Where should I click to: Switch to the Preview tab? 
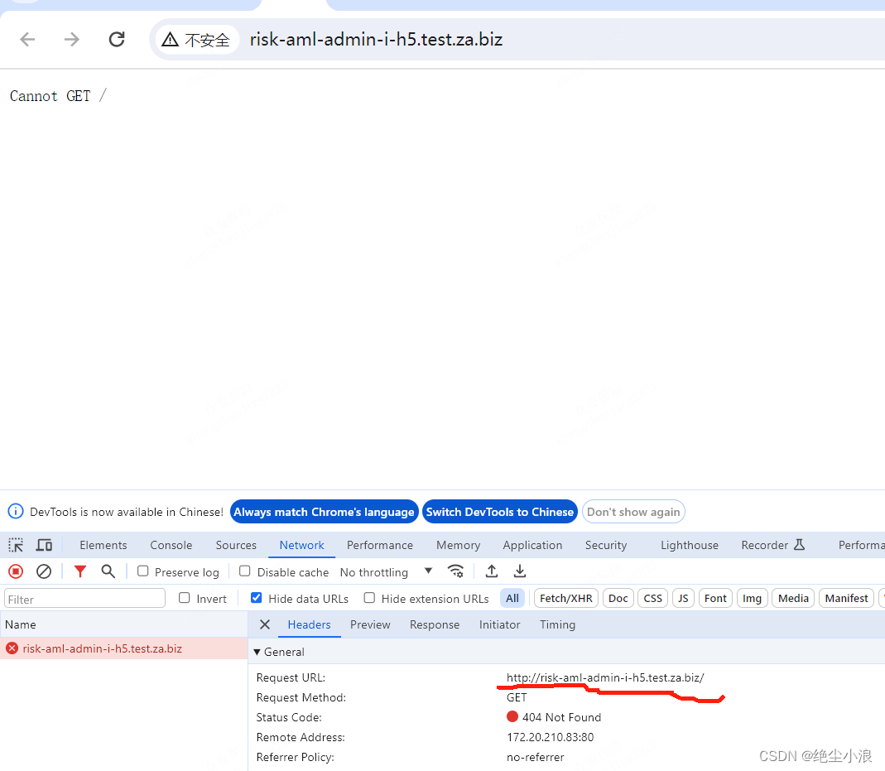coord(370,624)
